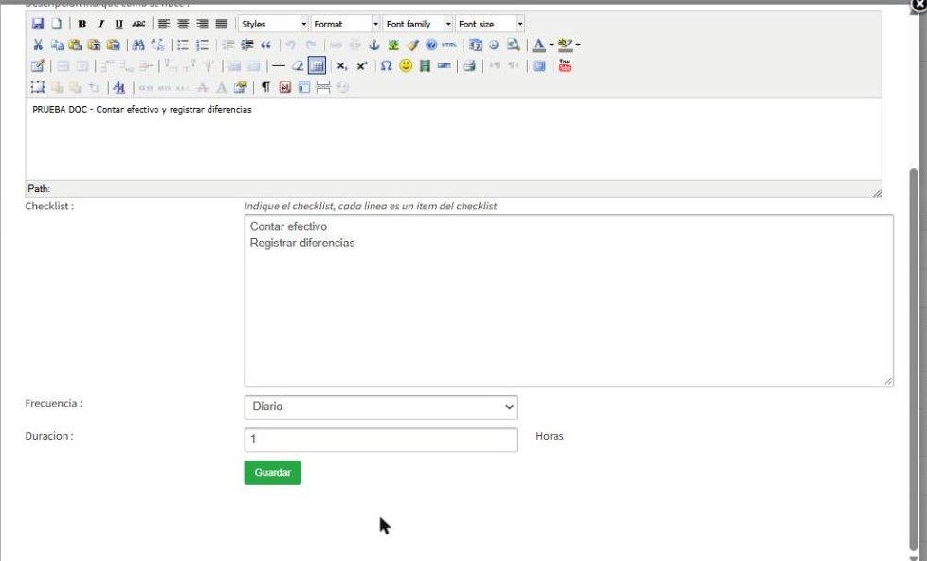Click inside the Checklist text area
927x561 pixels.
[x=569, y=301]
